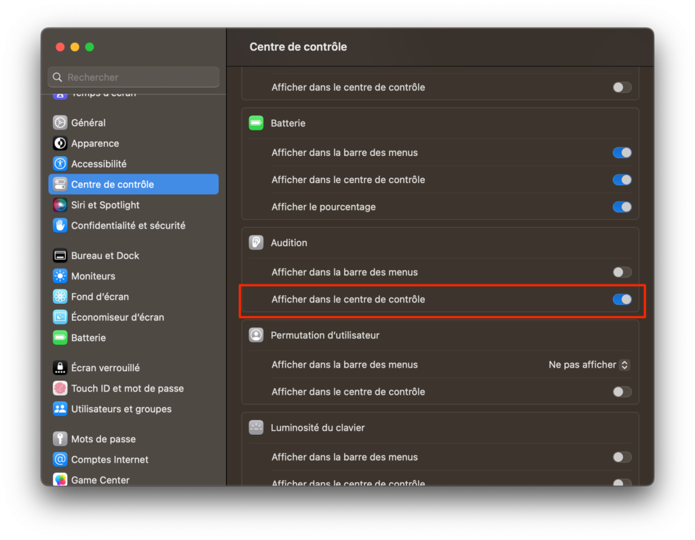This screenshot has width=695, height=540.
Task: Open the Ne pas afficher dropdown
Action: [589, 364]
